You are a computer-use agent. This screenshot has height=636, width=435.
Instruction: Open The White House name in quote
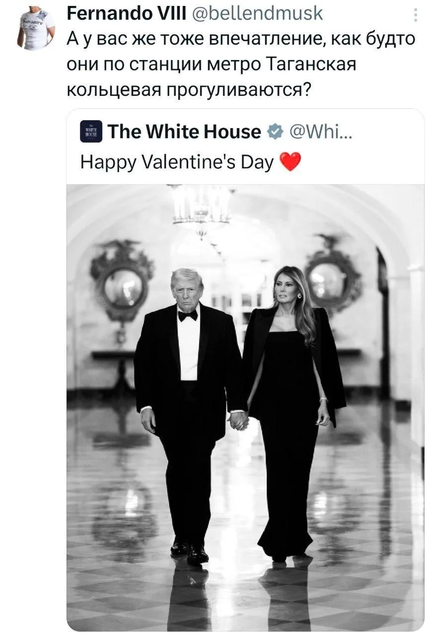[x=184, y=132]
